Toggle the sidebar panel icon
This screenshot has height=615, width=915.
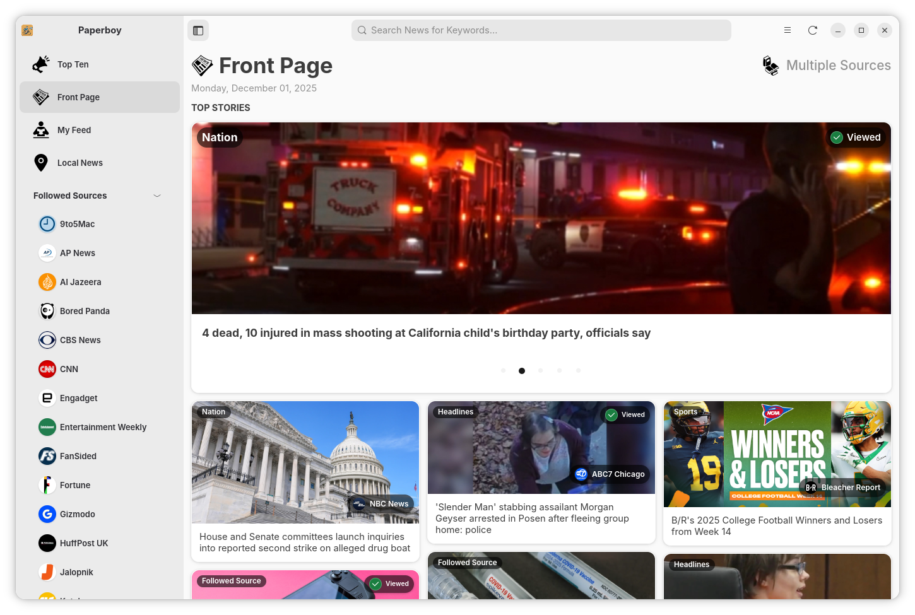198,30
